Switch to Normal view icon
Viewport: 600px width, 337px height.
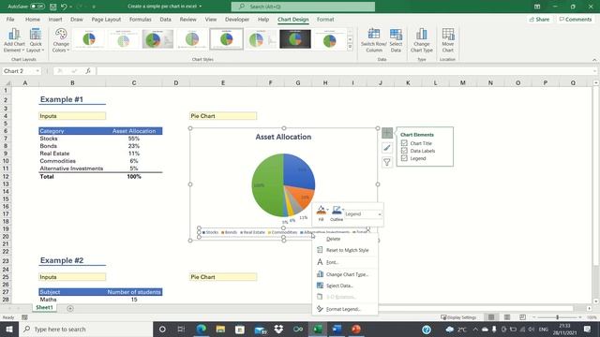[491, 317]
